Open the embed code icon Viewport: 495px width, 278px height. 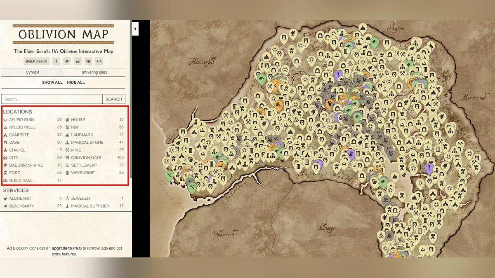[99, 61]
